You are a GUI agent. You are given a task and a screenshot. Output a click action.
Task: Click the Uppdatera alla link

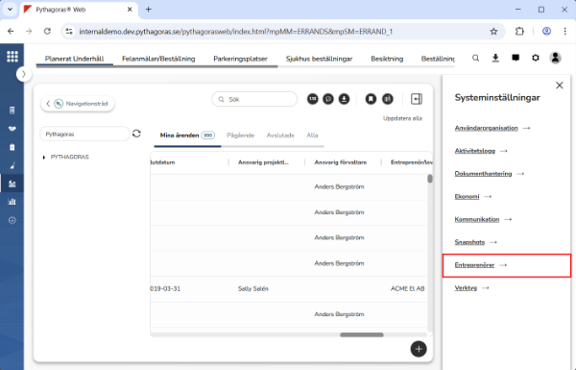(402, 118)
